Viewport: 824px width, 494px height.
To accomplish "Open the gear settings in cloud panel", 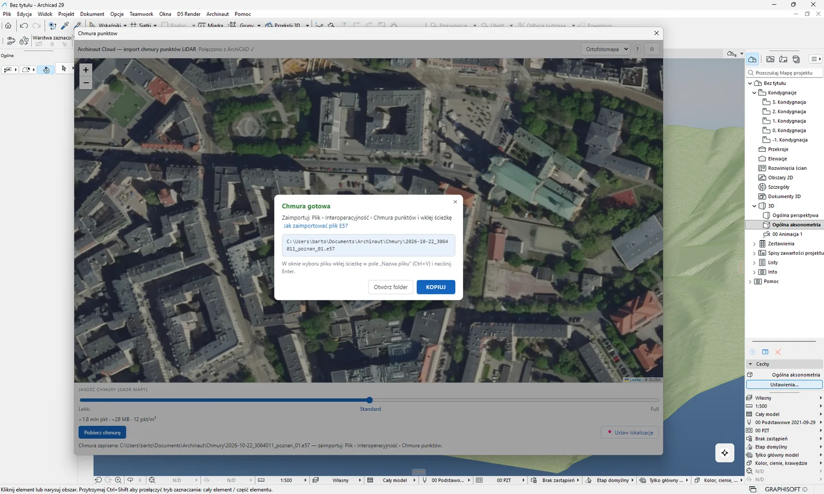I will click(652, 49).
